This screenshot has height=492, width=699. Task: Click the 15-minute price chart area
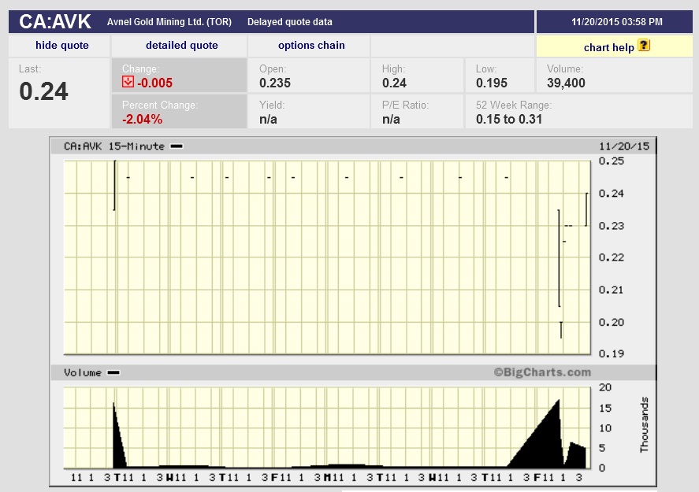(x=326, y=257)
